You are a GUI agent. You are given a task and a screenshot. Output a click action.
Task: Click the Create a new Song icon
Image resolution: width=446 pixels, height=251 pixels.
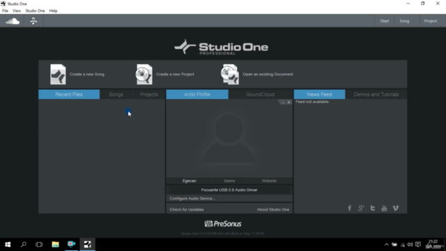pos(58,75)
